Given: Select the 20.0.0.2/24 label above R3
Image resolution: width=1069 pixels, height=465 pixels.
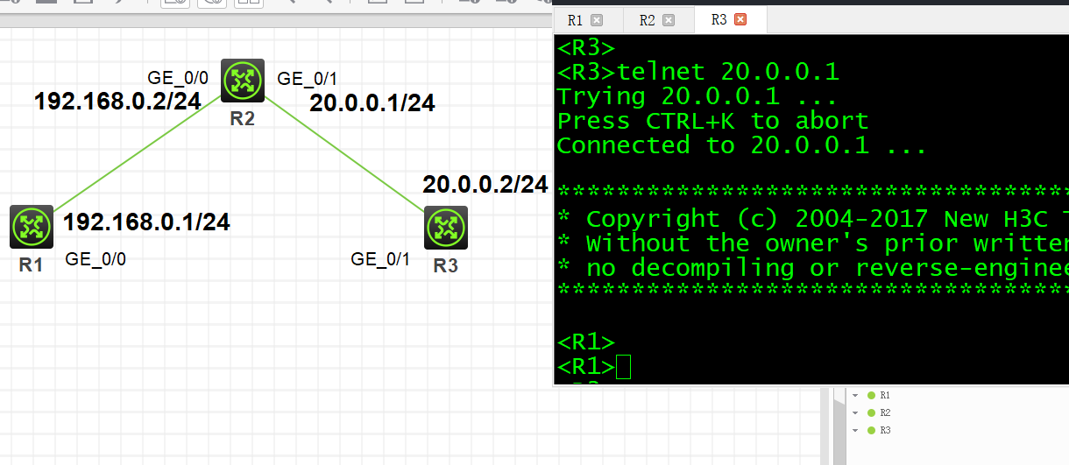Looking at the screenshot, I should click(485, 185).
